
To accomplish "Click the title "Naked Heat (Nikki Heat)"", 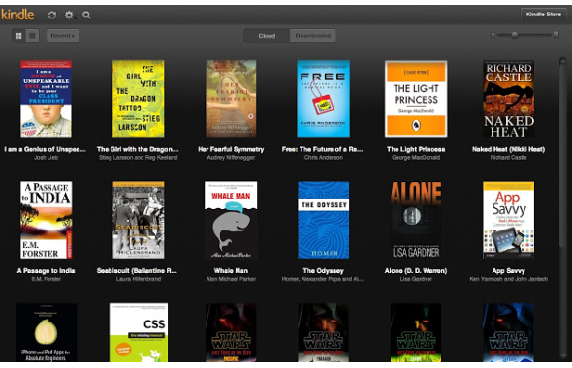I will coord(509,149).
